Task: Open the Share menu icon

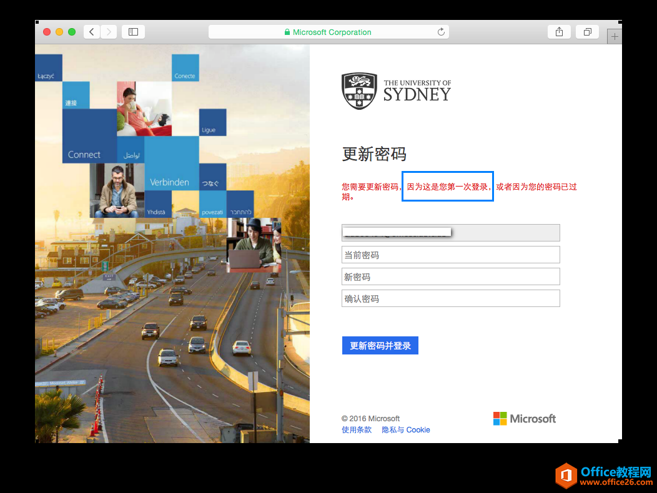Action: 559,32
